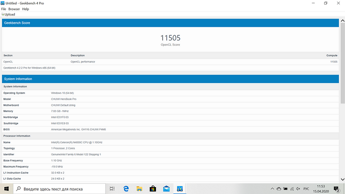Click the scrollbar up arrow
The height and width of the screenshot is (194, 345).
[x=342, y=21]
